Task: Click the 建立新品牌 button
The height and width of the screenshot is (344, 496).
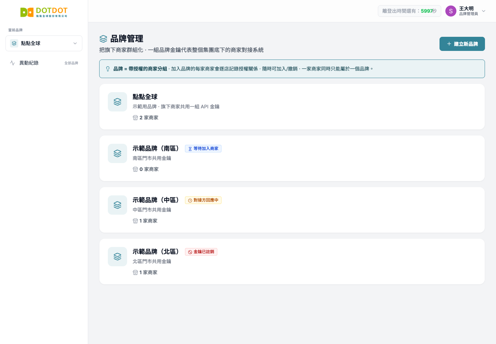Action: click(x=462, y=44)
